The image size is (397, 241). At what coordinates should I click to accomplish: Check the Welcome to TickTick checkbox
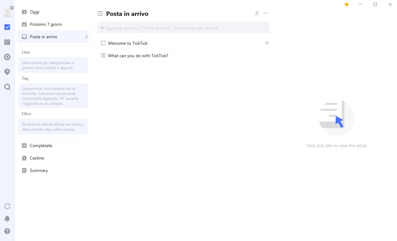103,43
